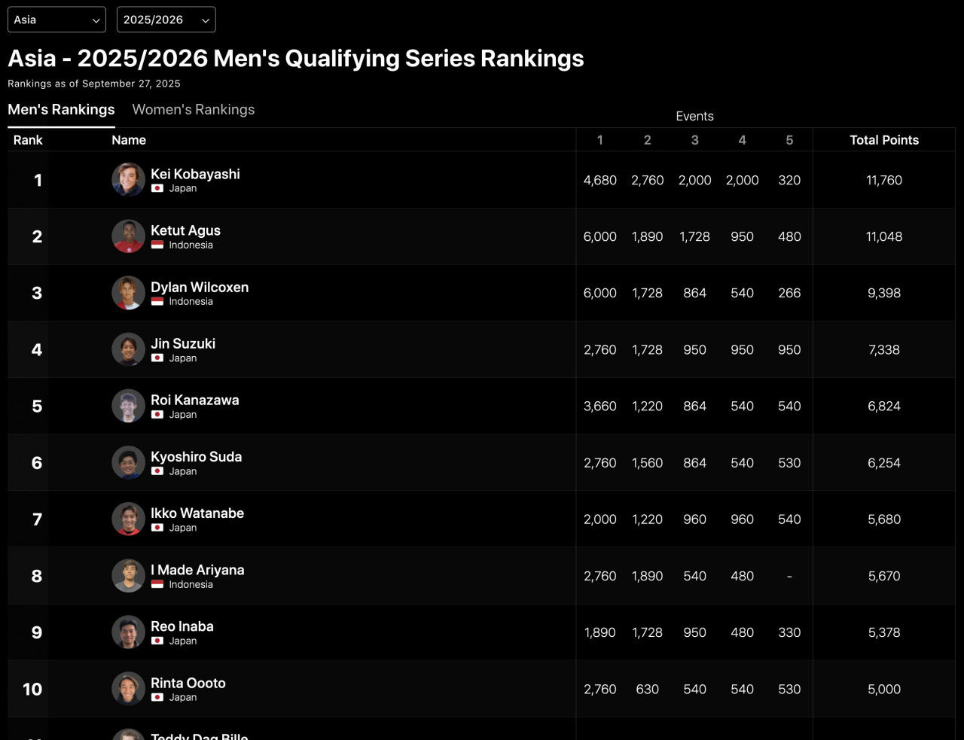Click Ketut Agus's profile picture
This screenshot has width=964, height=740.
point(128,236)
